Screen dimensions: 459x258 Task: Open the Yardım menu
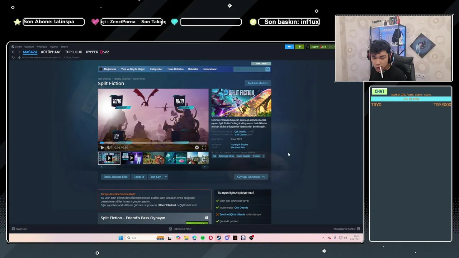point(64,47)
